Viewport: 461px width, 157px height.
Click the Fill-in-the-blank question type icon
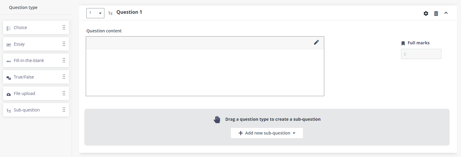pyautogui.click(x=9, y=61)
